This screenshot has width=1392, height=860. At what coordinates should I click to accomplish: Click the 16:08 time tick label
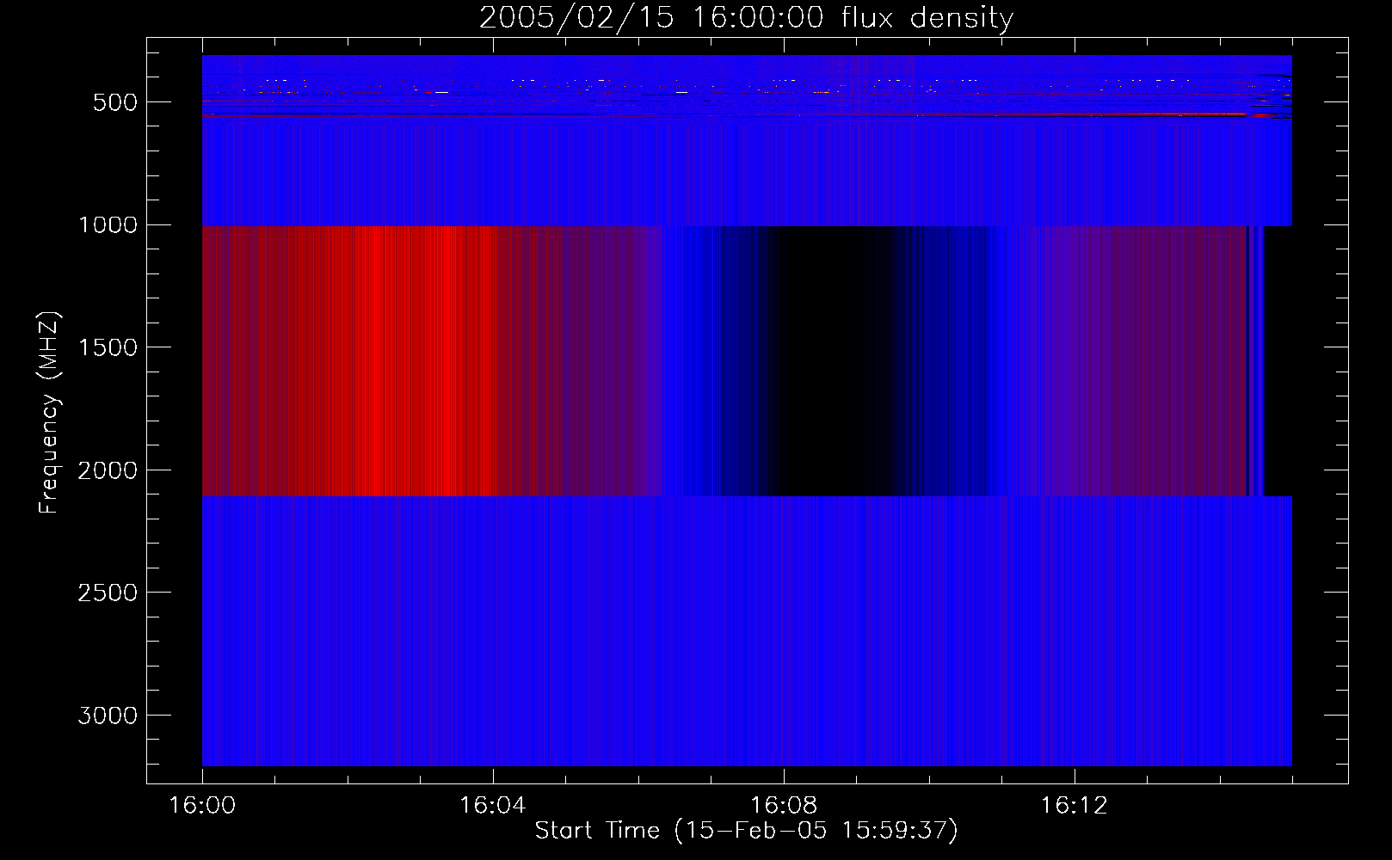click(784, 806)
